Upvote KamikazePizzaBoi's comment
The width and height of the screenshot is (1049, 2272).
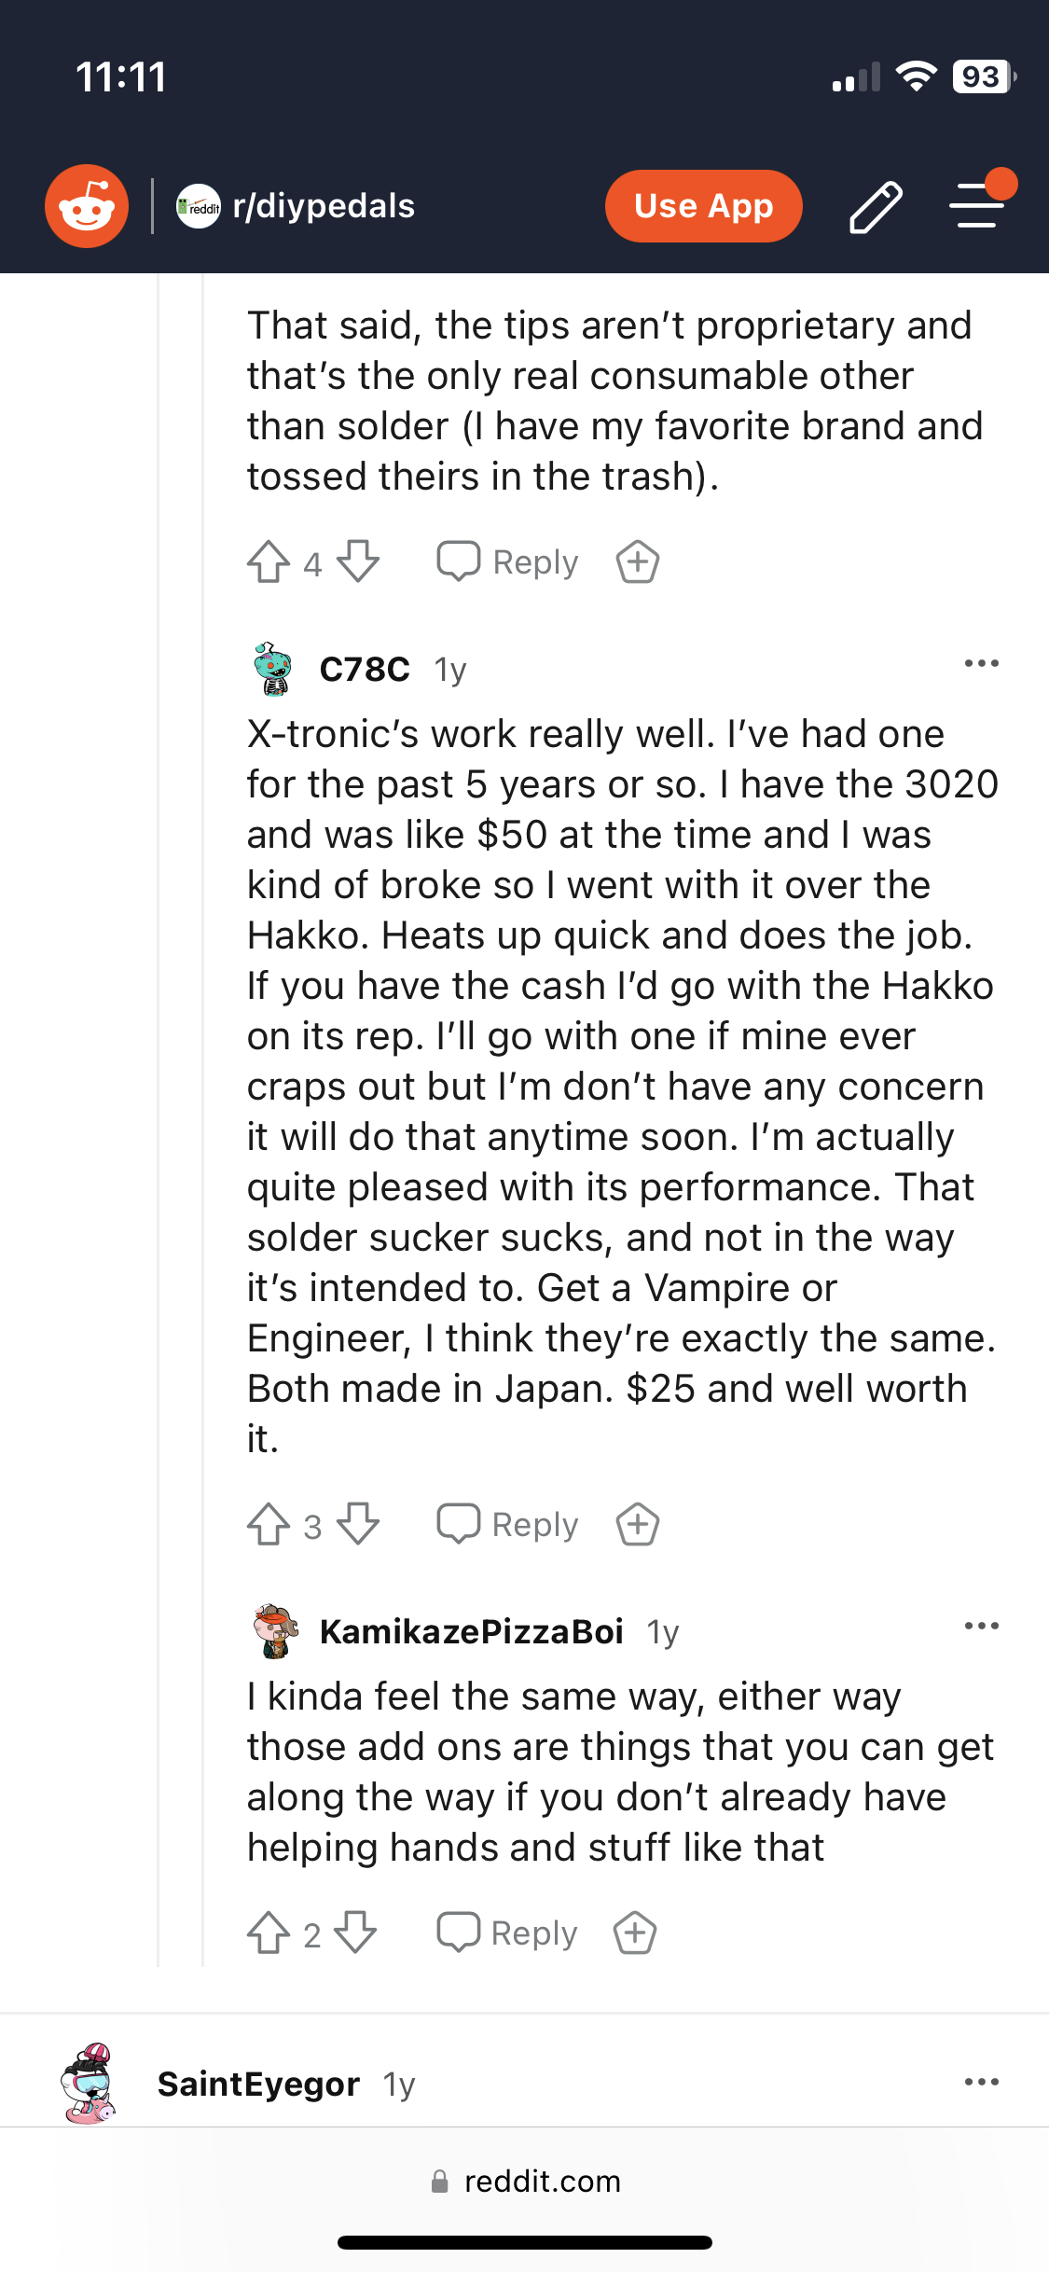click(x=269, y=1933)
